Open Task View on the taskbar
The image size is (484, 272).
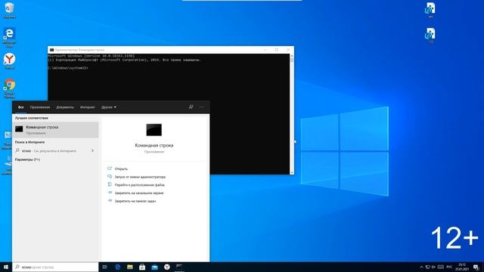(x=104, y=267)
